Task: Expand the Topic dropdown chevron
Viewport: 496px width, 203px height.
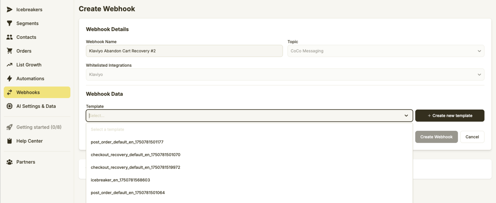Action: click(x=479, y=51)
